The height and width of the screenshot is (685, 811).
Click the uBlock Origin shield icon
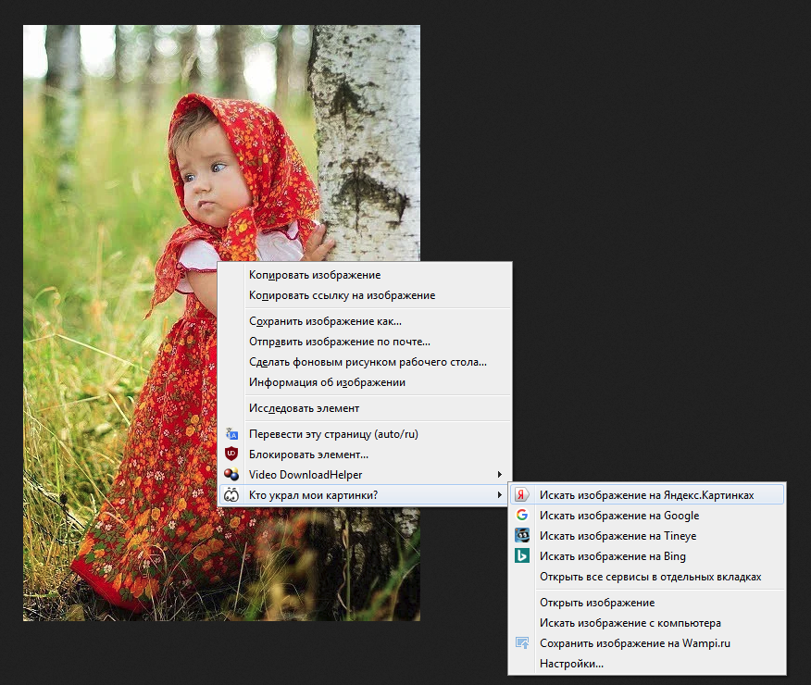pyautogui.click(x=231, y=454)
